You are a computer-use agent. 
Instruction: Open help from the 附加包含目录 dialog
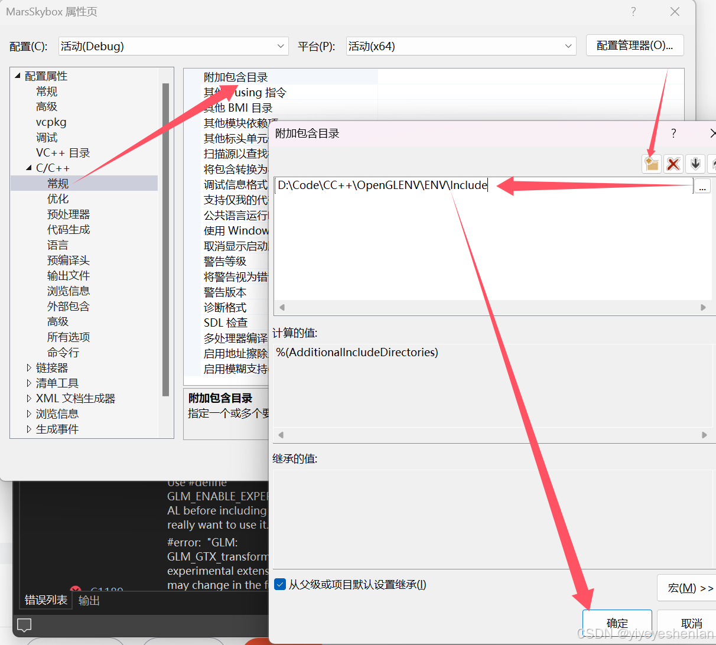pos(673,133)
